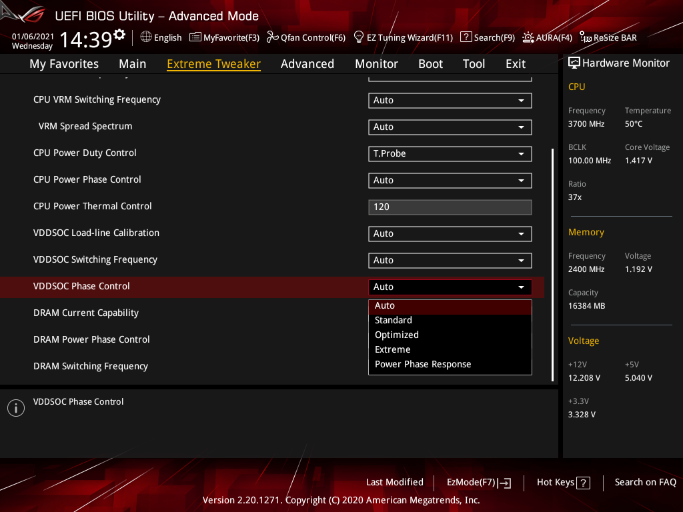Expand CPU Power Phase Control dropdown

pyautogui.click(x=450, y=180)
